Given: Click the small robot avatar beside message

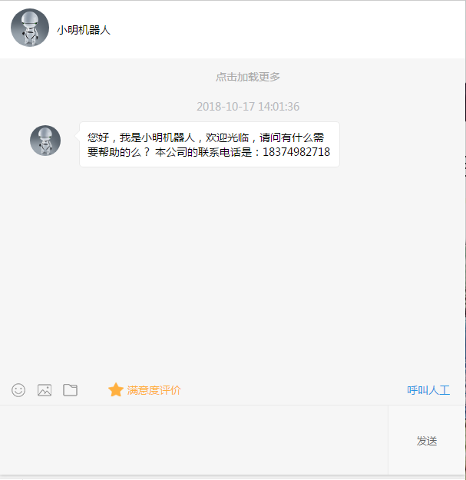Looking at the screenshot, I should pyautogui.click(x=45, y=141).
